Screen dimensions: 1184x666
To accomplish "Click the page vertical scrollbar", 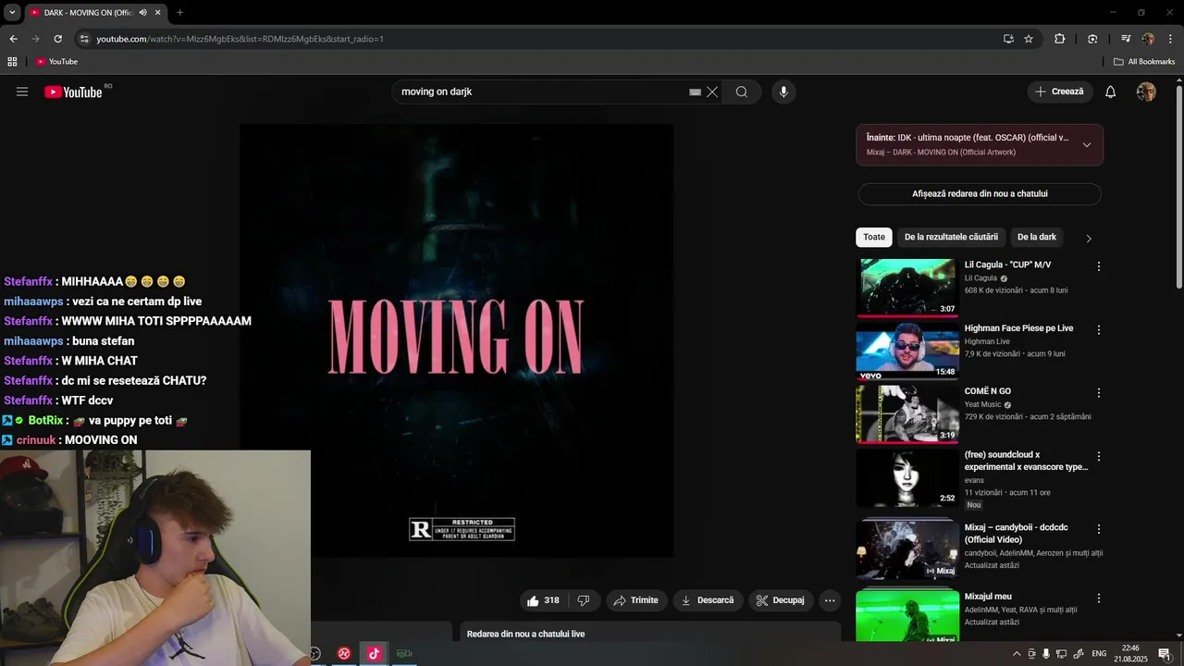I will [1178, 185].
